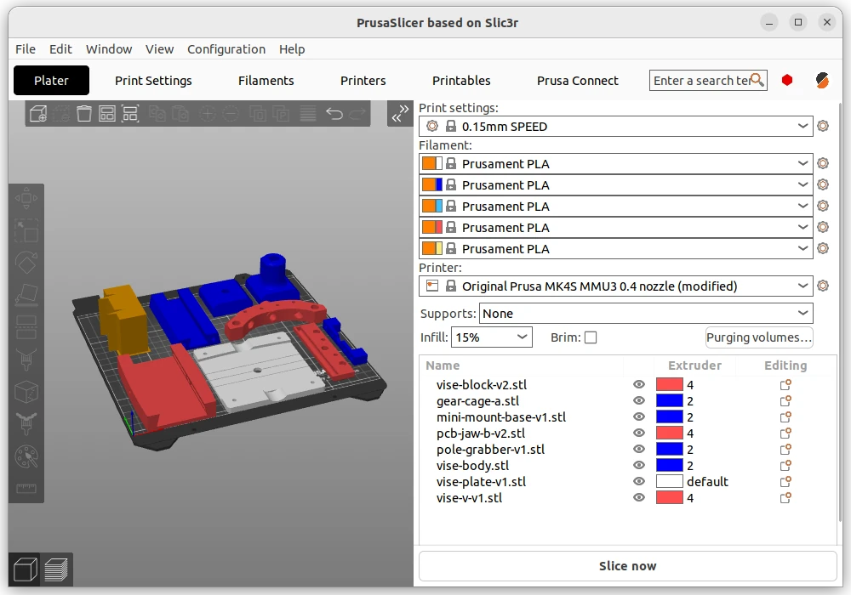
Task: Open the fifth filament dropdown with yellow swatch
Action: tap(616, 249)
